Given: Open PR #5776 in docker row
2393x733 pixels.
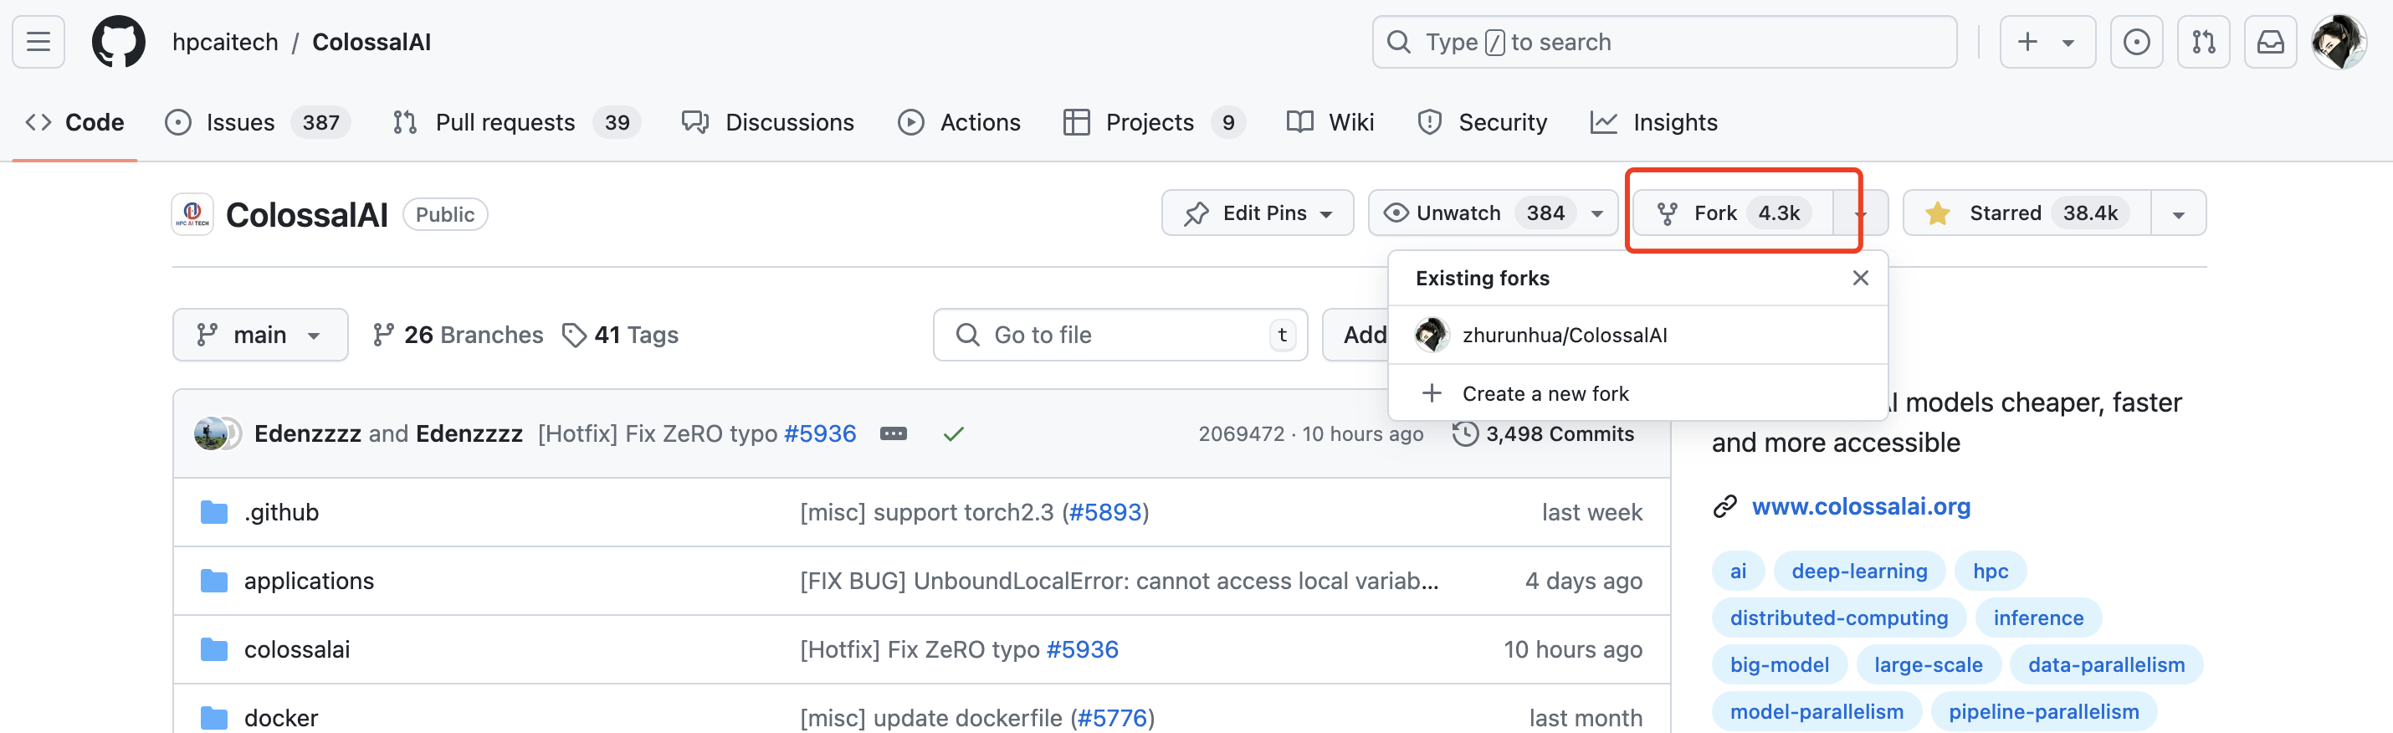Looking at the screenshot, I should pyautogui.click(x=1112, y=718).
